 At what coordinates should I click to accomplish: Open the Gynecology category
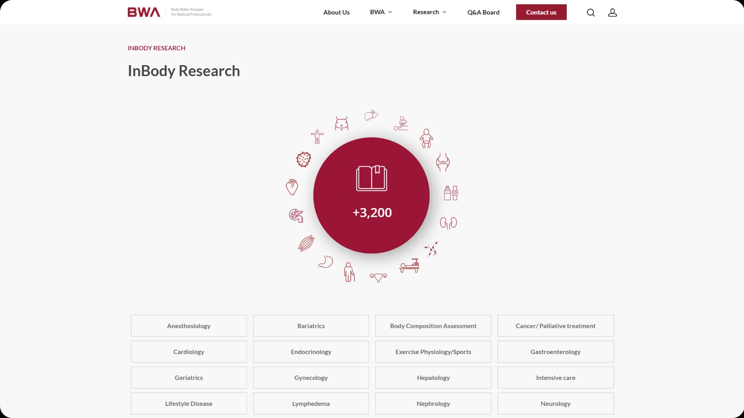[x=311, y=378]
